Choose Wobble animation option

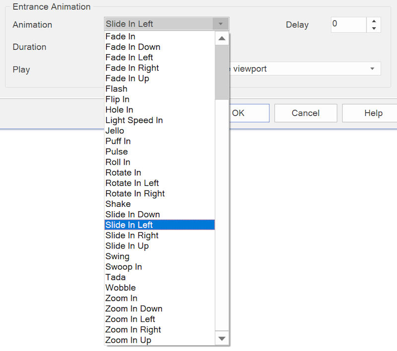tap(121, 287)
